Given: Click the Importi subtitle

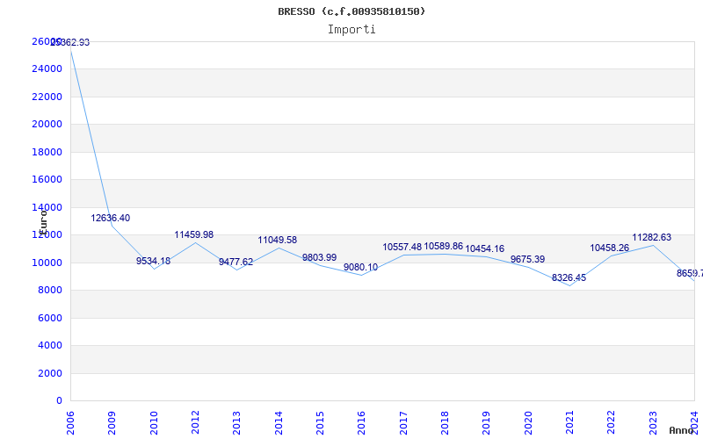Looking at the screenshot, I should coord(351,29).
